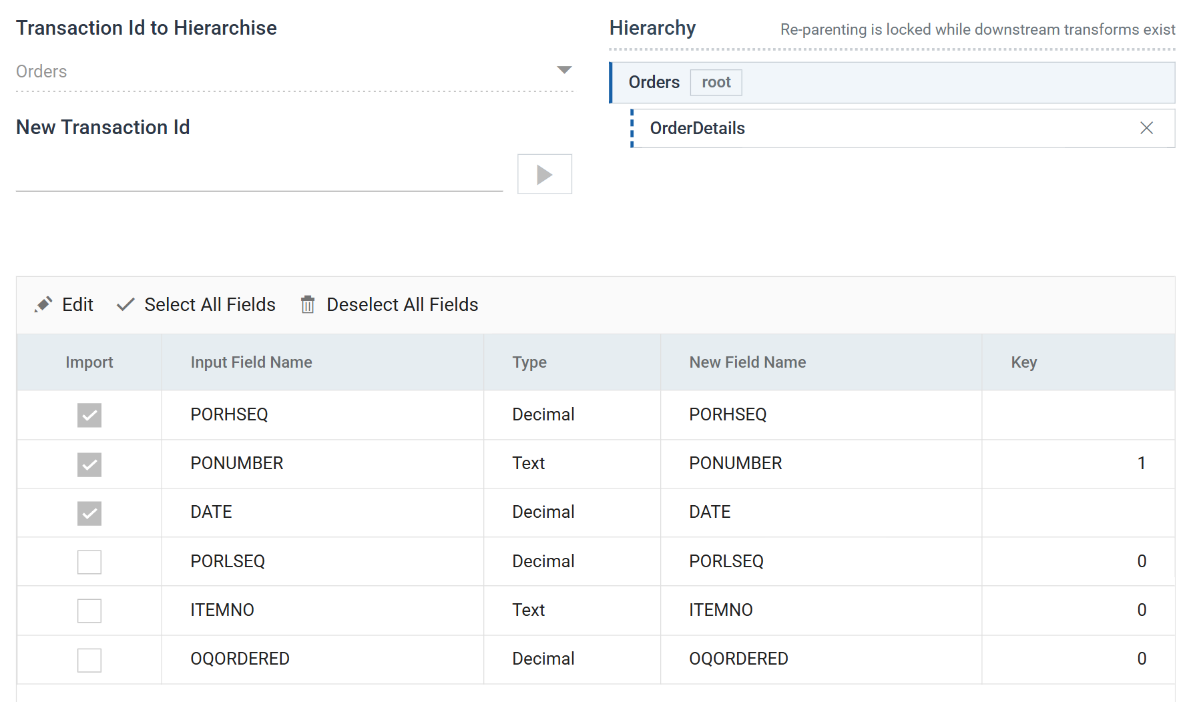Select the Orders root node in Hierarchy

click(892, 83)
